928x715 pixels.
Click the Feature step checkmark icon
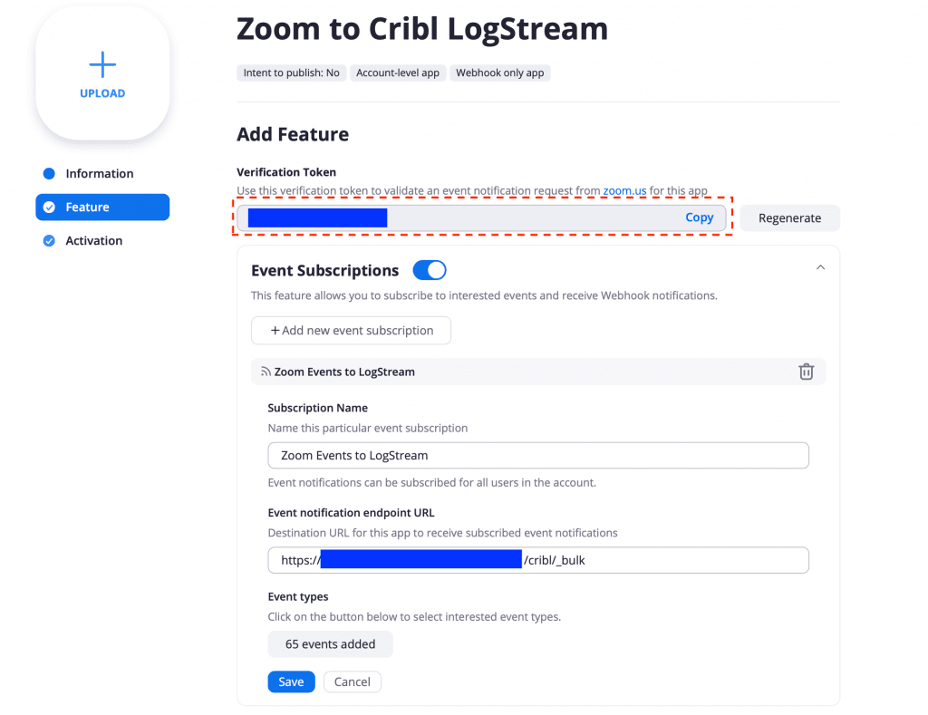pyautogui.click(x=49, y=208)
